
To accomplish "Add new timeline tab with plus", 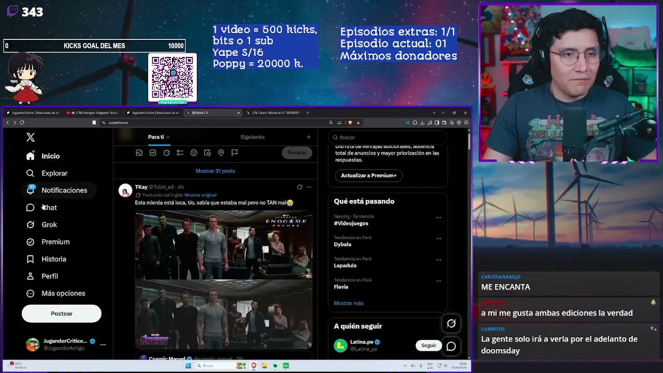I will coord(309,137).
